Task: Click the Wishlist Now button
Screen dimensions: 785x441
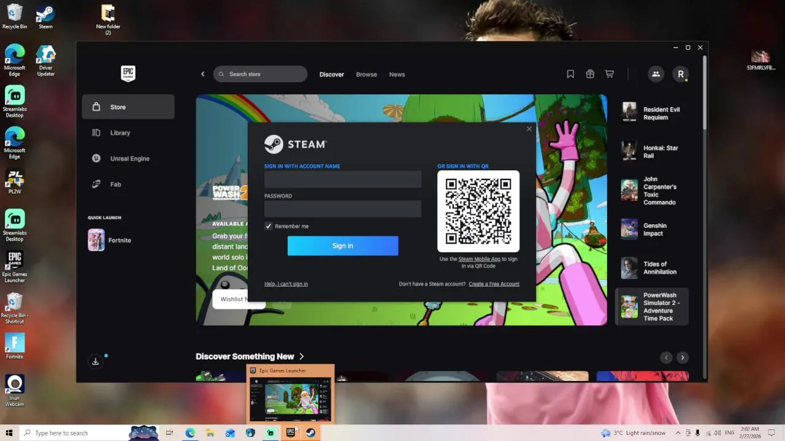Action: [239, 299]
